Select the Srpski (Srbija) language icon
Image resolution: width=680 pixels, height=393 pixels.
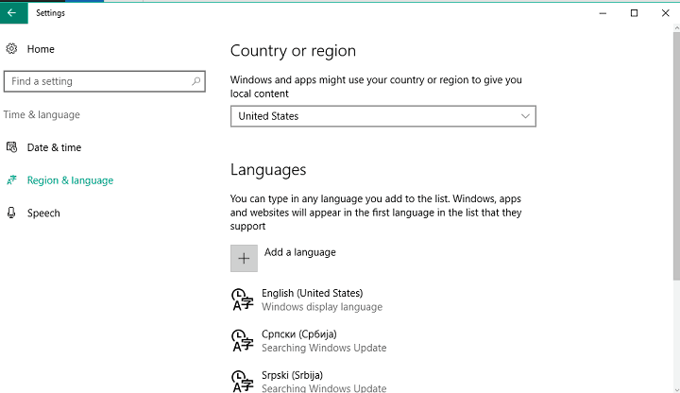242,382
